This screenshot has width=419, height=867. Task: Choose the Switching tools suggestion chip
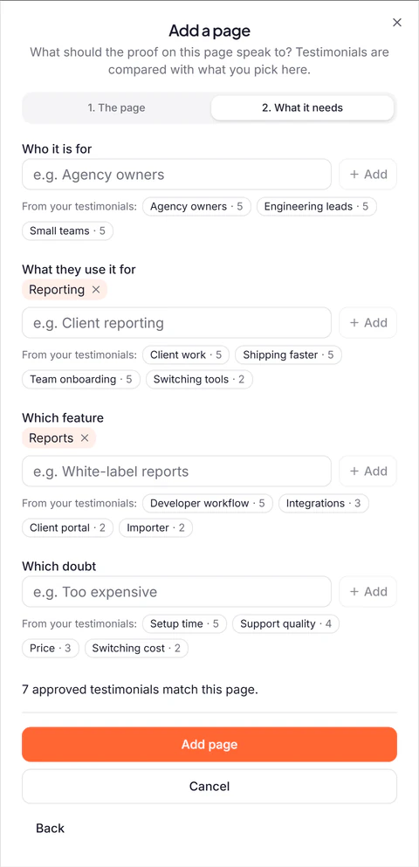199,379
